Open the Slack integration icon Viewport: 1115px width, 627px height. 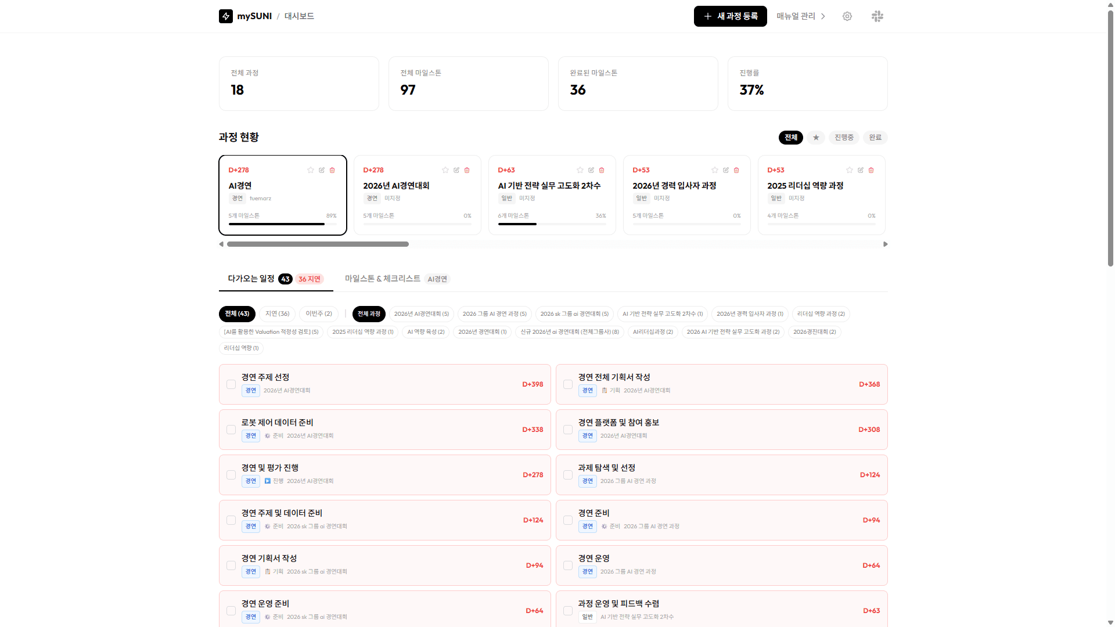(x=877, y=16)
